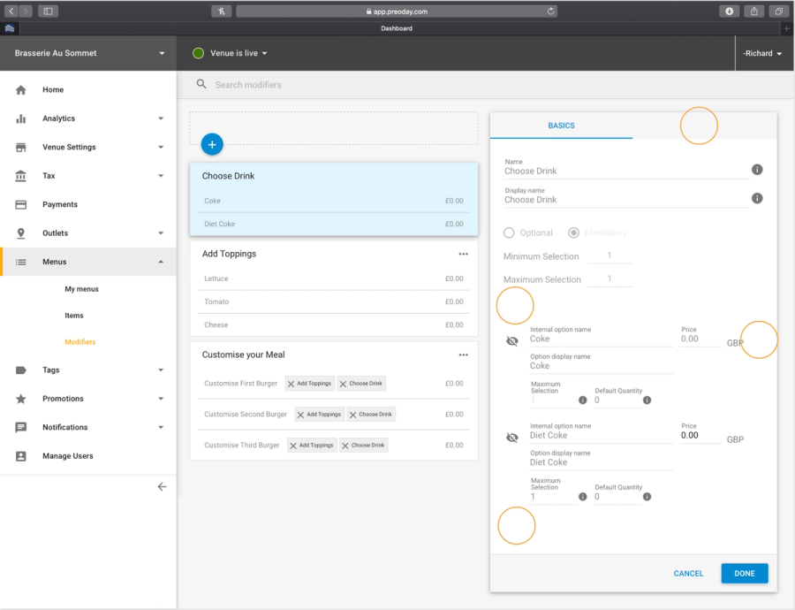Click the Analytics bar chart icon
The width and height of the screenshot is (795, 610).
(x=21, y=118)
